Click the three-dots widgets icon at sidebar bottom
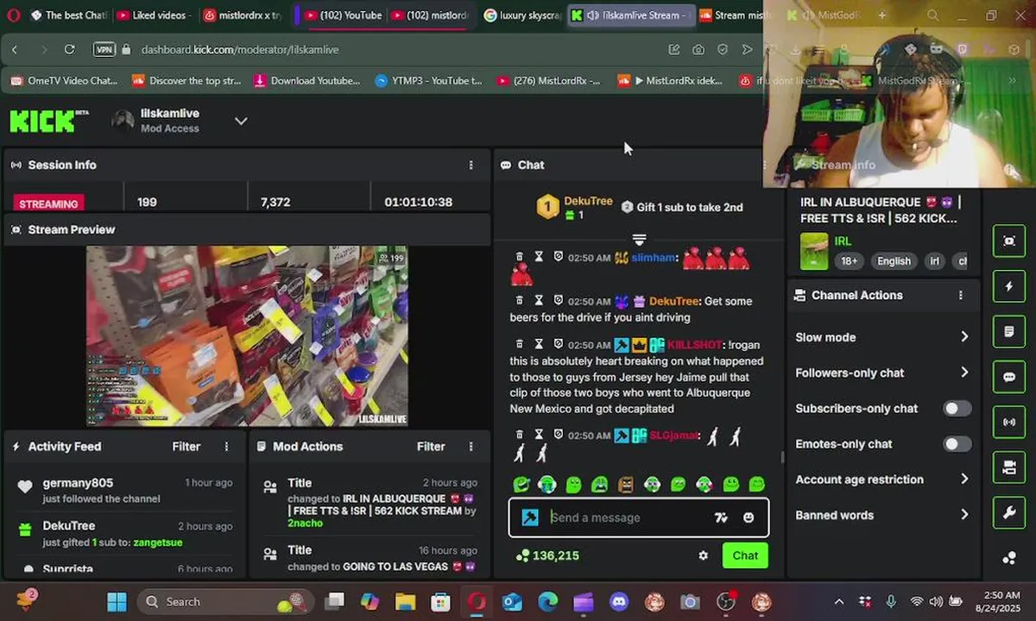This screenshot has height=621, width=1036. tap(1009, 558)
